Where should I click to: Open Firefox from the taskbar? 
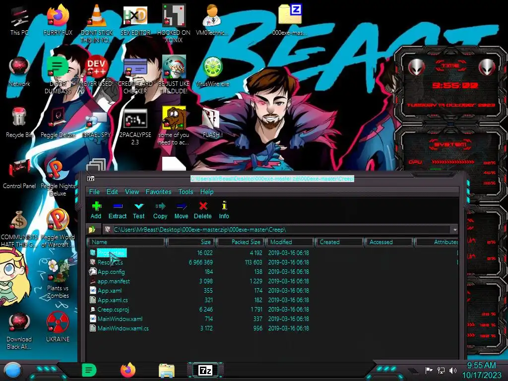tap(128, 370)
